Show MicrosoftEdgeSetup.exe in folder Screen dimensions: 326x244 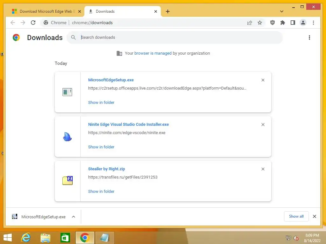101,102
